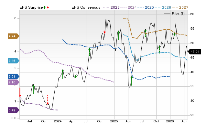The width and height of the screenshot is (207, 123).
Task: Click the green surprise arrow after 2025 start
Action: click(x=119, y=35)
